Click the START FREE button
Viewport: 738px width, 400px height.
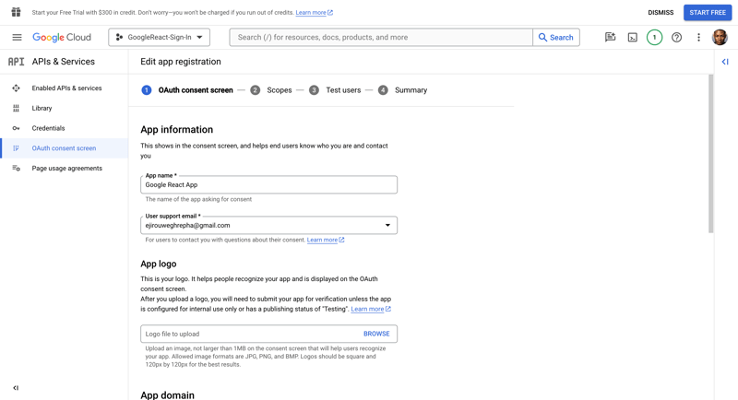[x=708, y=13]
